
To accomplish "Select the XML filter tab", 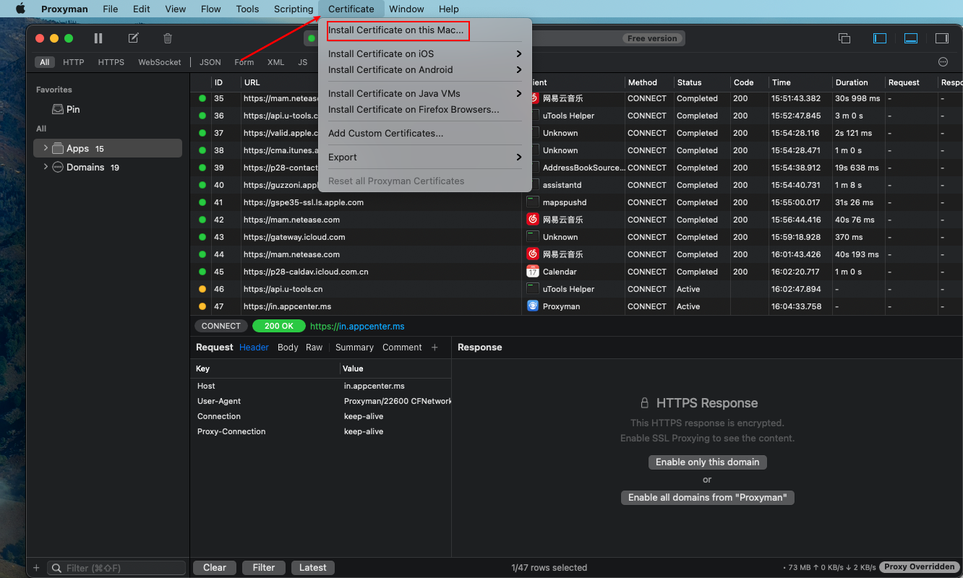I will [x=275, y=62].
